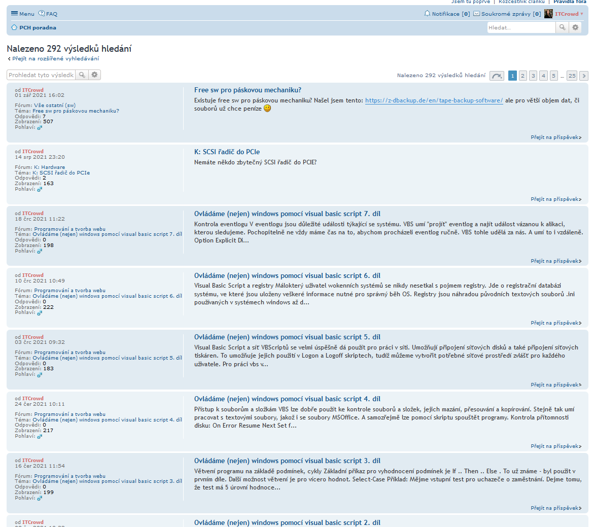
Task: Open the jump-to-page dropdown in the pagination
Action: 497,76
